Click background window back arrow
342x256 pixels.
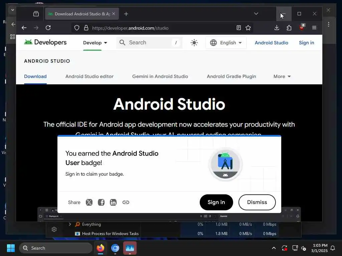point(13,24)
